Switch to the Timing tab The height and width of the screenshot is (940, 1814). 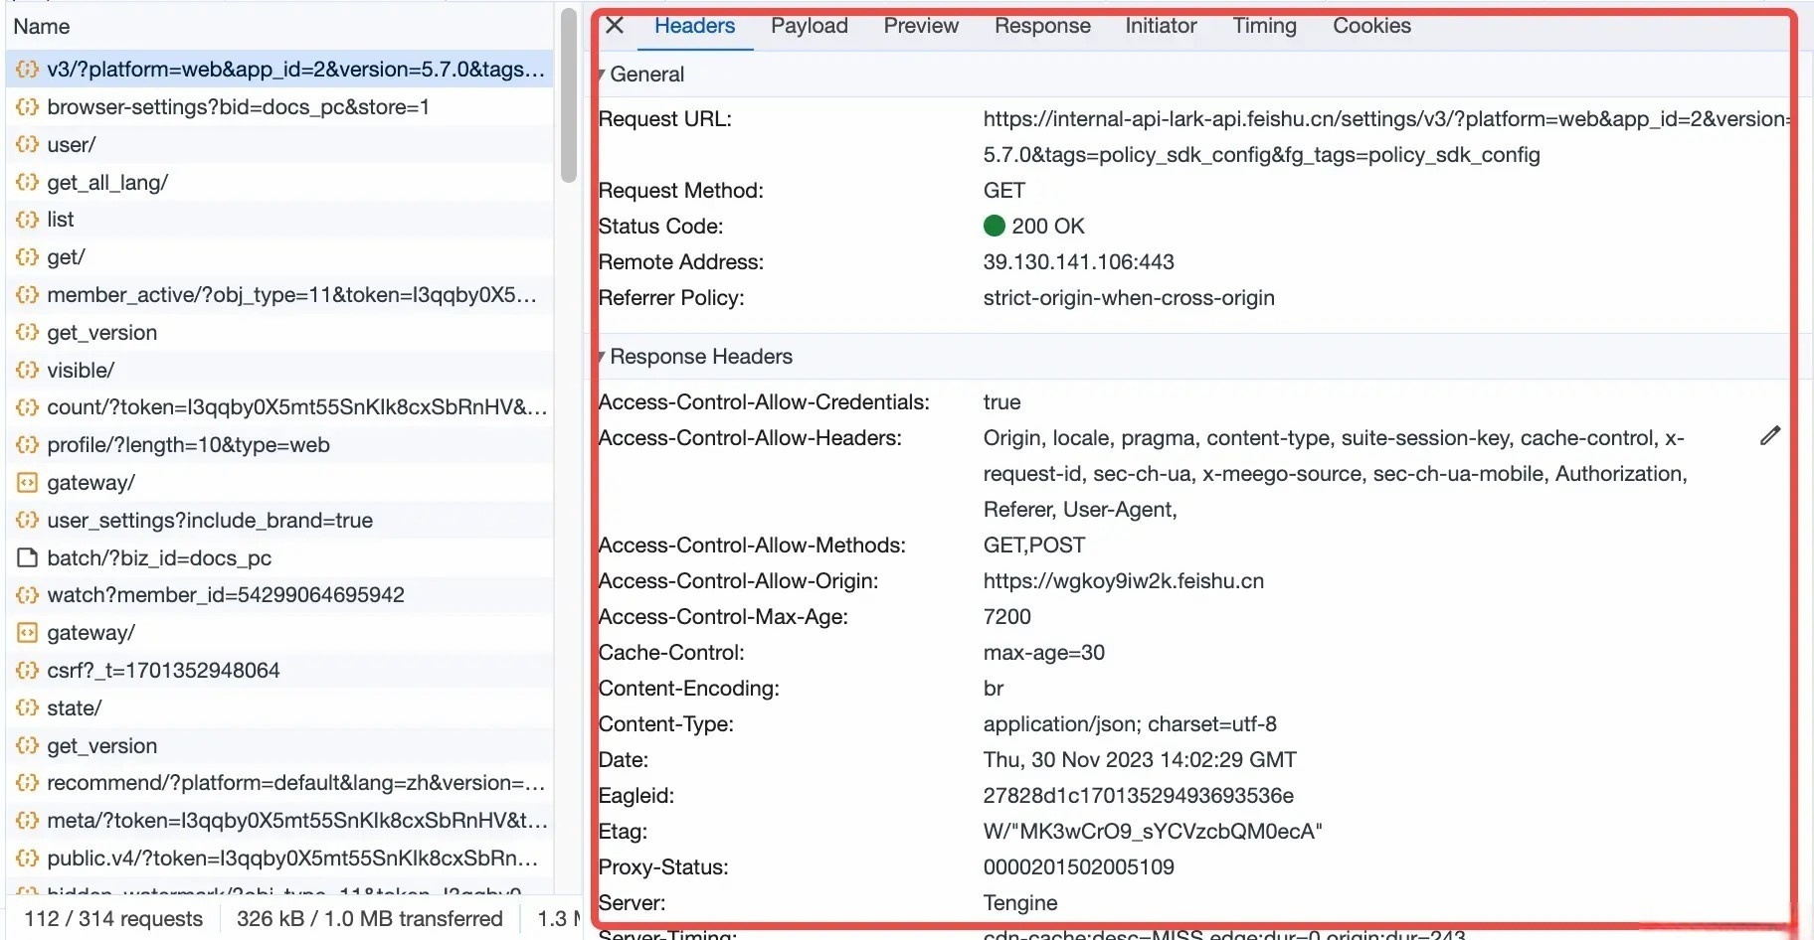point(1264,26)
